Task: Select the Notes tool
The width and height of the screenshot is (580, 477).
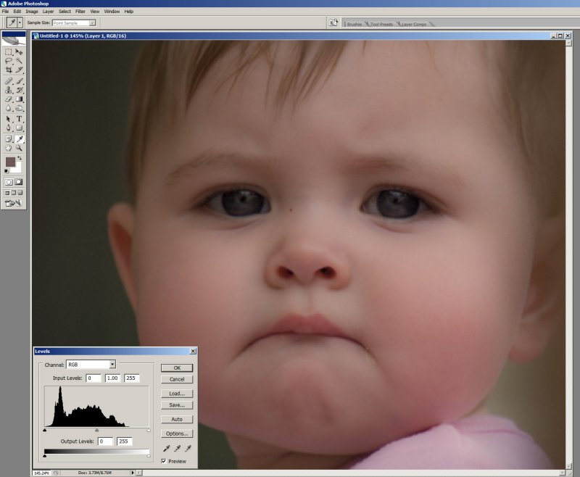Action: tap(9, 139)
